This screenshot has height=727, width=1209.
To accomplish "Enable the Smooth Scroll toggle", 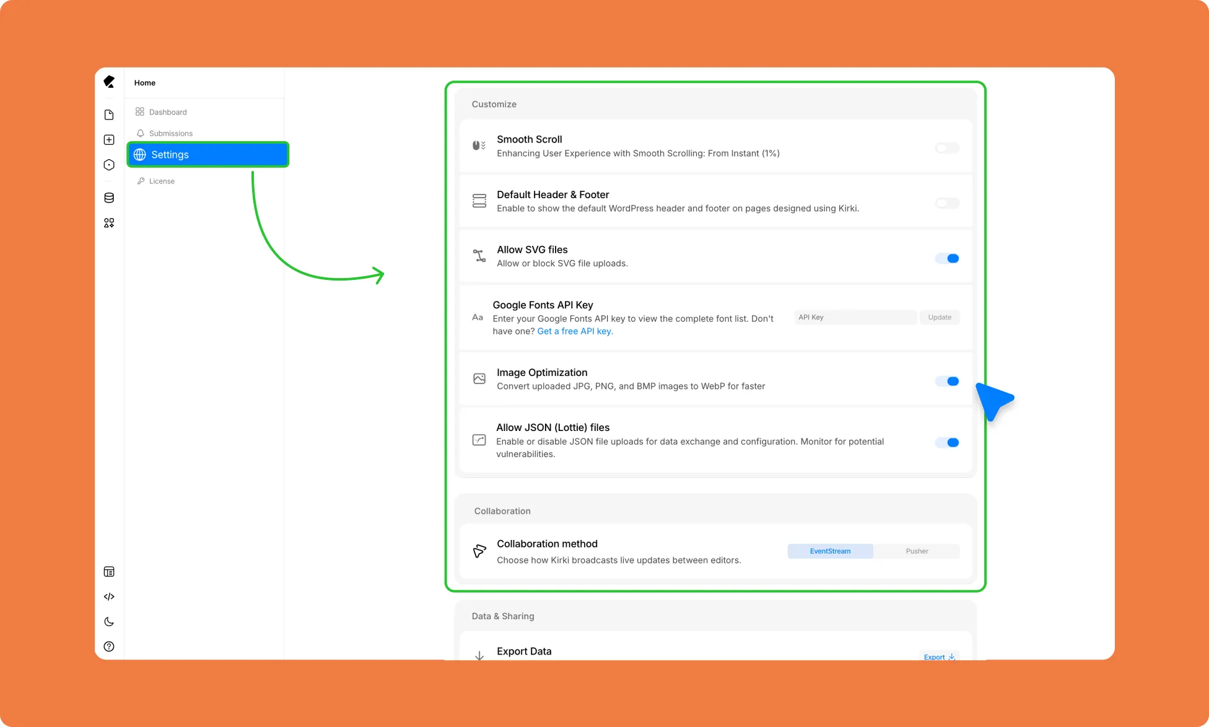I will pos(947,148).
